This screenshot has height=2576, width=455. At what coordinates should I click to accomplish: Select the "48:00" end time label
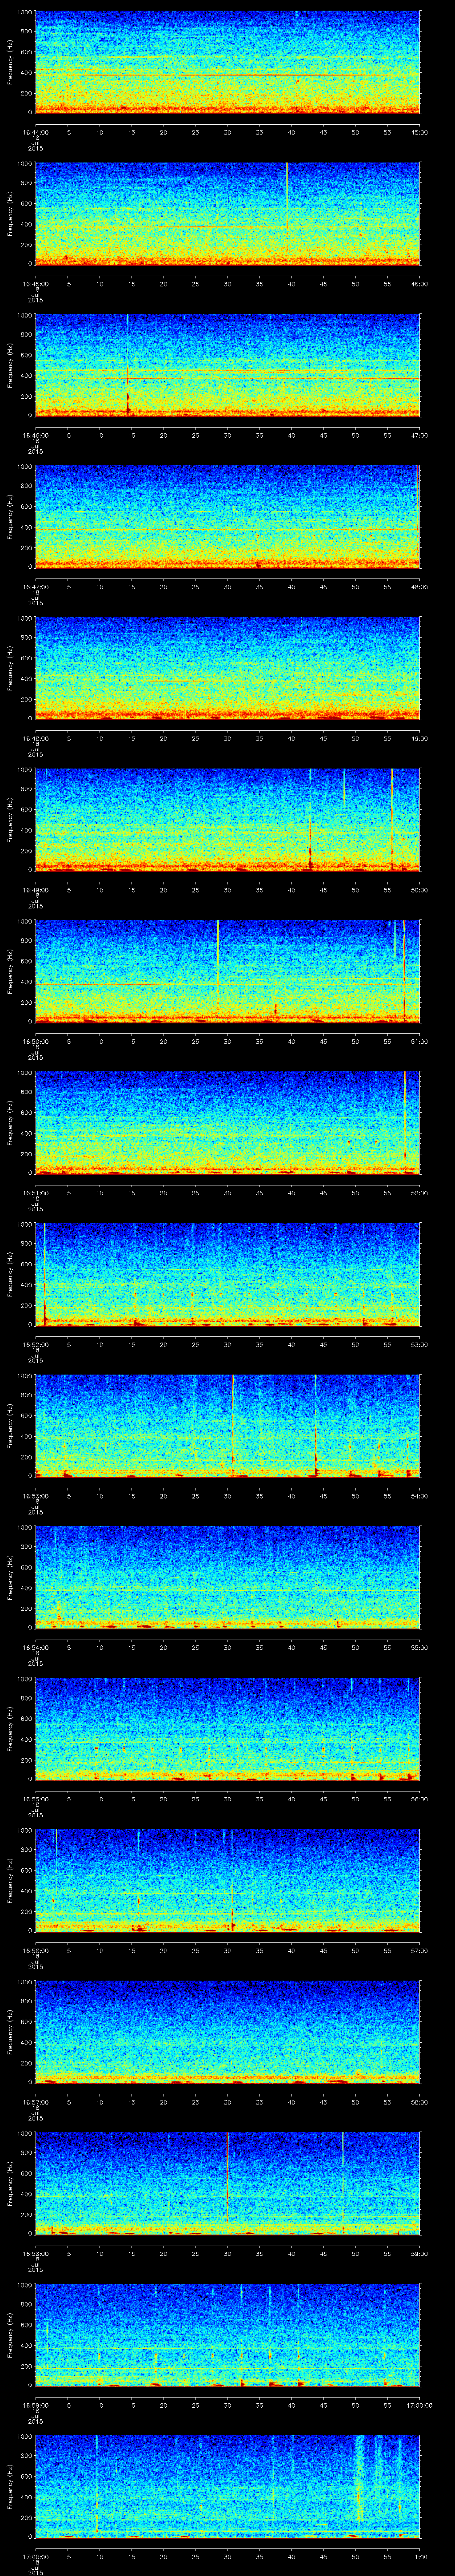(419, 586)
